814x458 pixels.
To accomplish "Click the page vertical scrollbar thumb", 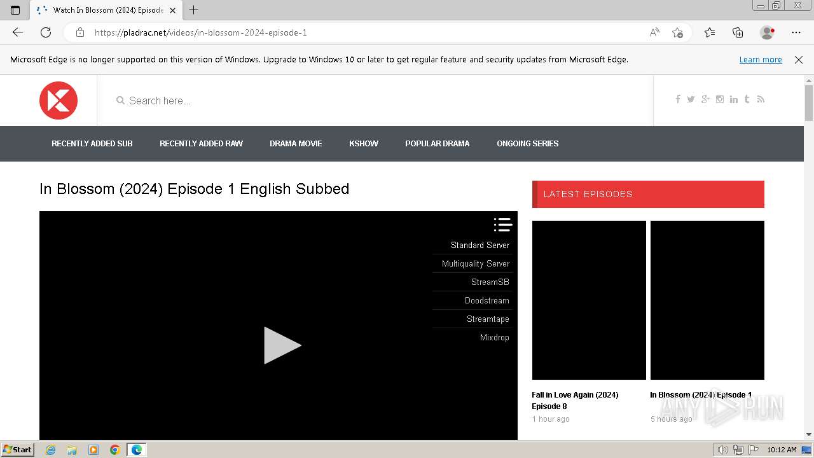I will (x=809, y=102).
